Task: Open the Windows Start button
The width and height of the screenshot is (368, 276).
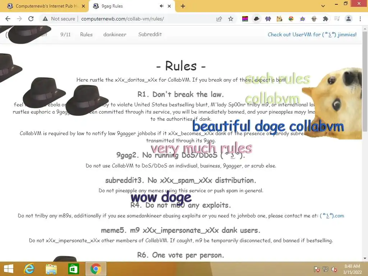Action: (9, 269)
